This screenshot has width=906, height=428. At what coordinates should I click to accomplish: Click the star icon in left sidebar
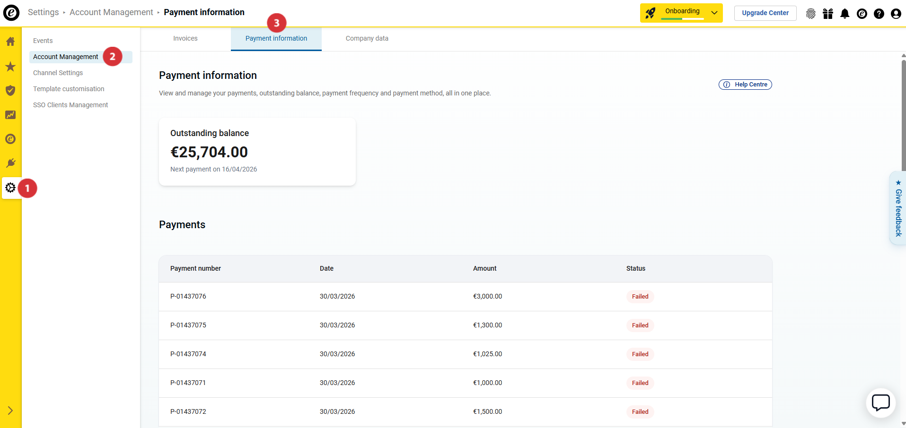(10, 67)
